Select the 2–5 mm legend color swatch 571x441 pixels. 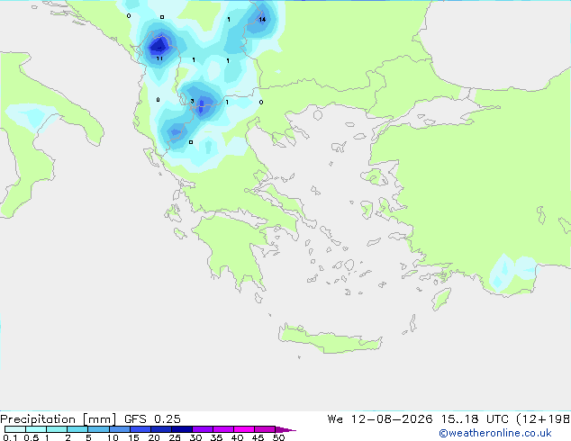pos(77,429)
